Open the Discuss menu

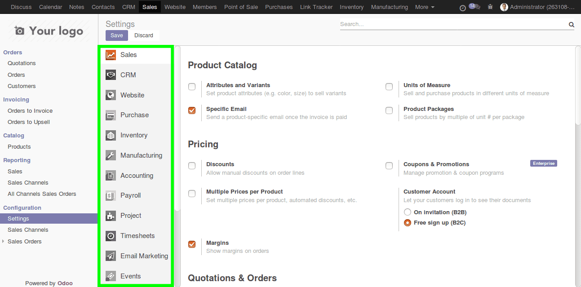tap(21, 7)
